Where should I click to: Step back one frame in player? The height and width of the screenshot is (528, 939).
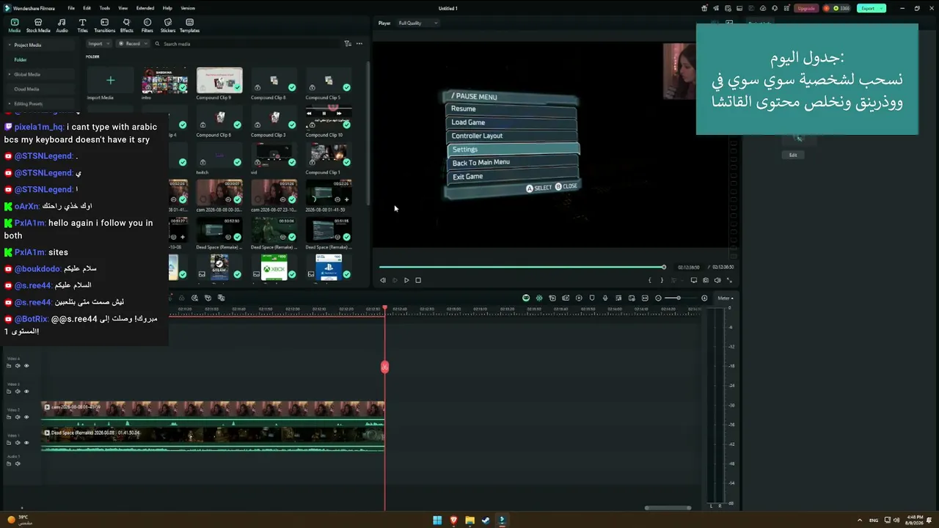click(x=383, y=280)
